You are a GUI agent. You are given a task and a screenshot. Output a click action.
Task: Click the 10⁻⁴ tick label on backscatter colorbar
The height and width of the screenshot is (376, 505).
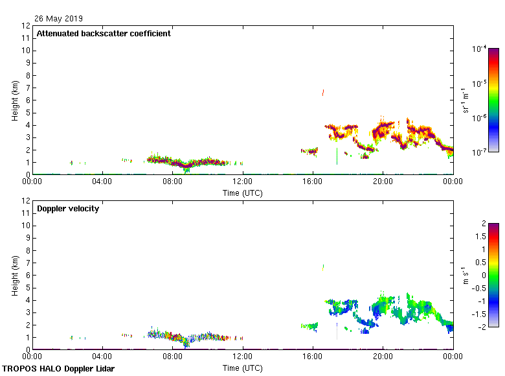(479, 49)
